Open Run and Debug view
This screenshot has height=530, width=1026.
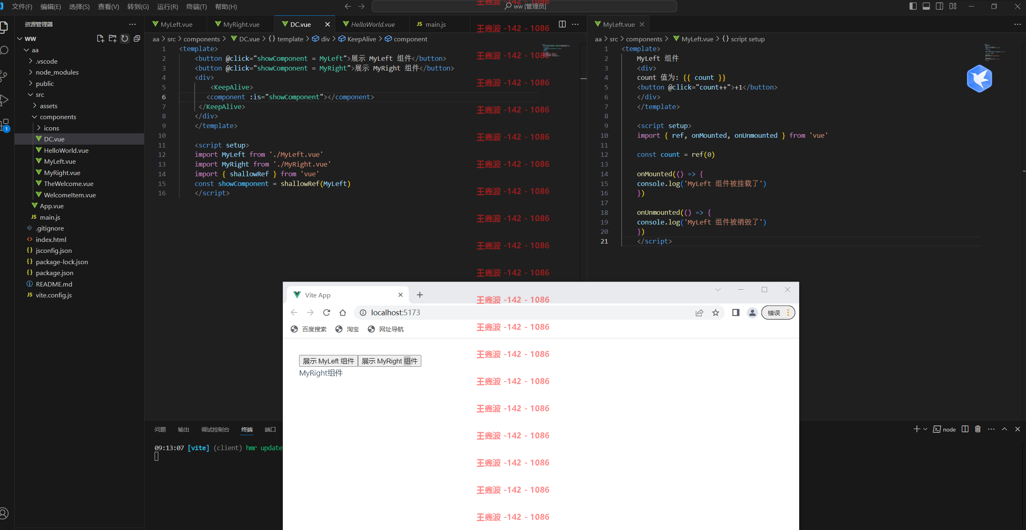[x=4, y=100]
